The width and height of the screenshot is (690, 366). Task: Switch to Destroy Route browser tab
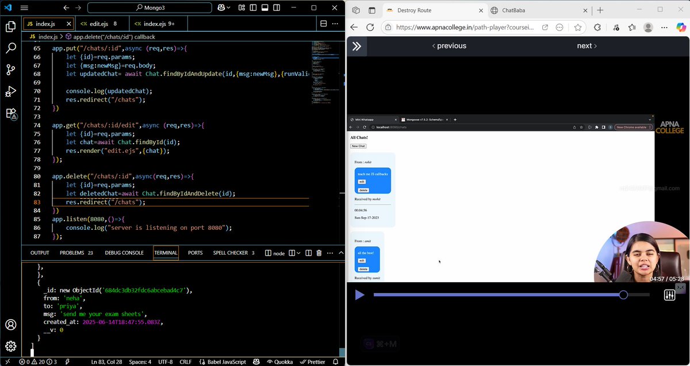pyautogui.click(x=434, y=10)
